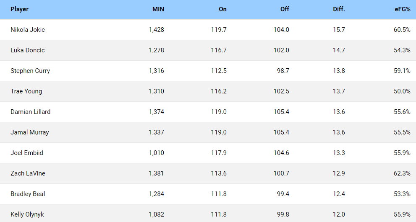The height and width of the screenshot is (222, 416).
Task: Click Damian Lillard player name
Action: [31, 112]
